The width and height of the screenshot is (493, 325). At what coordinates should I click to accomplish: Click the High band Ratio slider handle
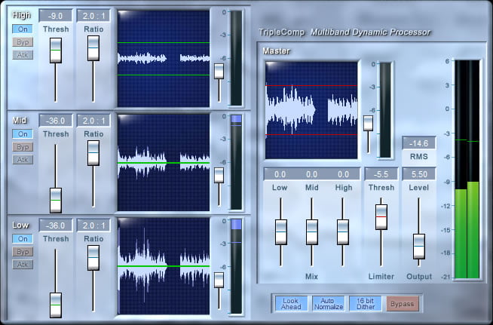tap(93, 48)
